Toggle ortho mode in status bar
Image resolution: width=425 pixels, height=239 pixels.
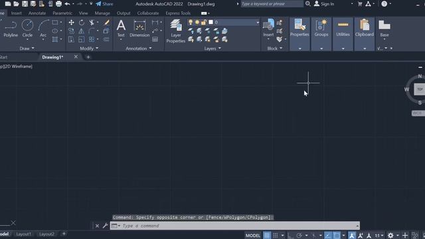click(291, 236)
